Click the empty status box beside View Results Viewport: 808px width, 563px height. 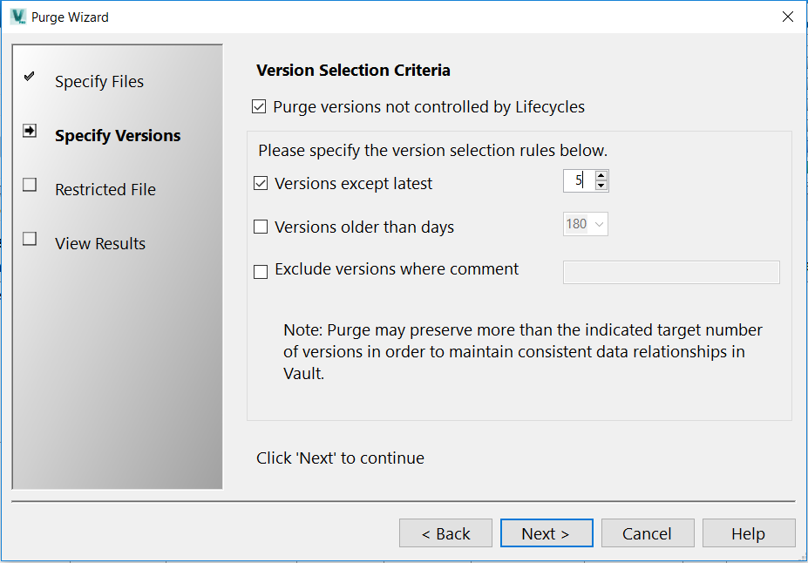click(x=28, y=238)
